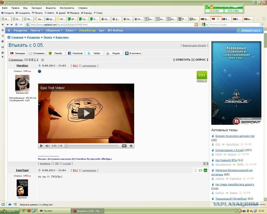
Task: Click the ОТВЕТИТЬ reply button
Action: (x=183, y=60)
